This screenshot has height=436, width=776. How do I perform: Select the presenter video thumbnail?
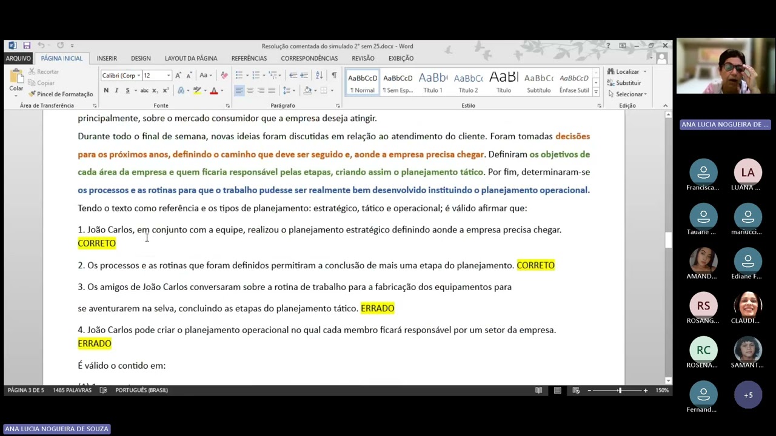click(x=726, y=67)
